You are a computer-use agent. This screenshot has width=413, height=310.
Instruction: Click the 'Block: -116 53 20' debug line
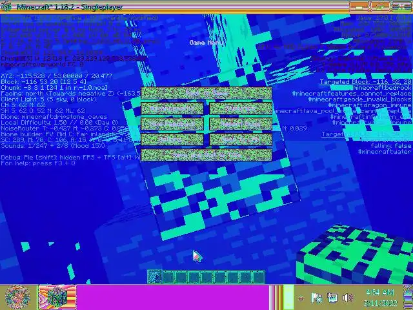tap(43, 82)
